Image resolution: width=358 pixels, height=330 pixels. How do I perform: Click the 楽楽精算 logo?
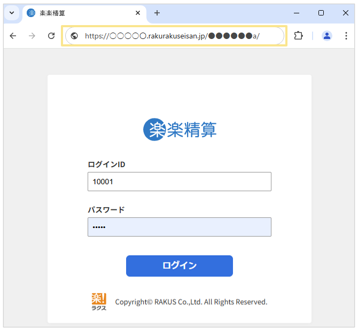coord(180,129)
